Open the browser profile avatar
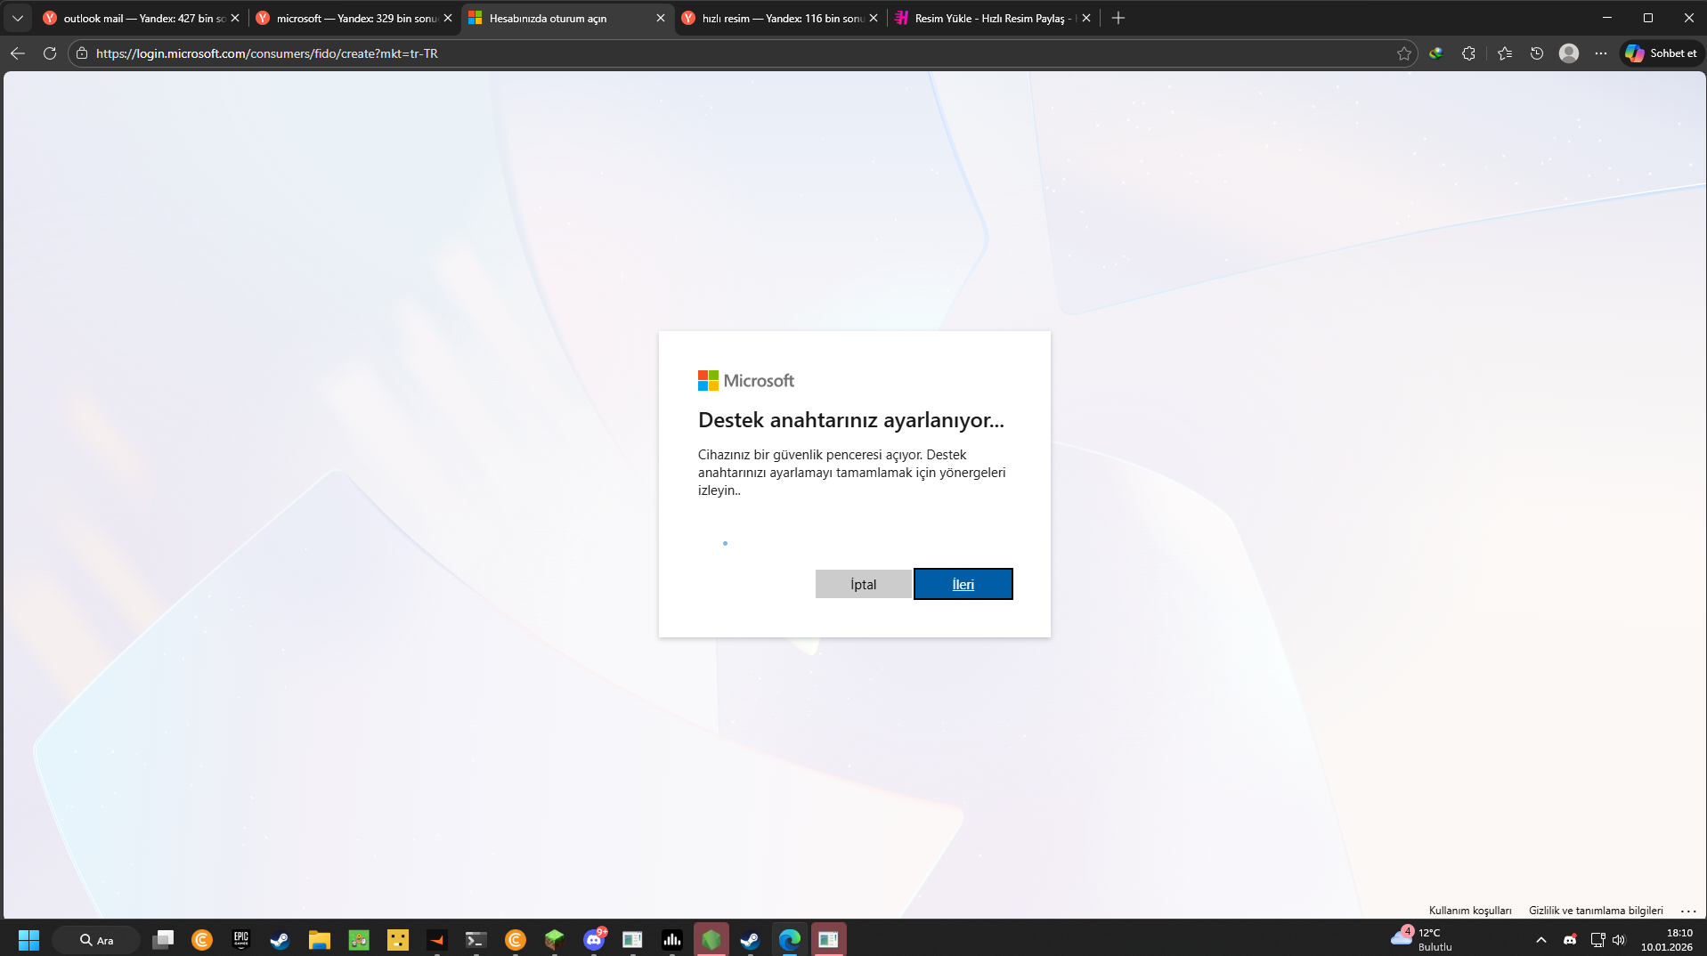This screenshot has width=1707, height=956. click(x=1569, y=53)
